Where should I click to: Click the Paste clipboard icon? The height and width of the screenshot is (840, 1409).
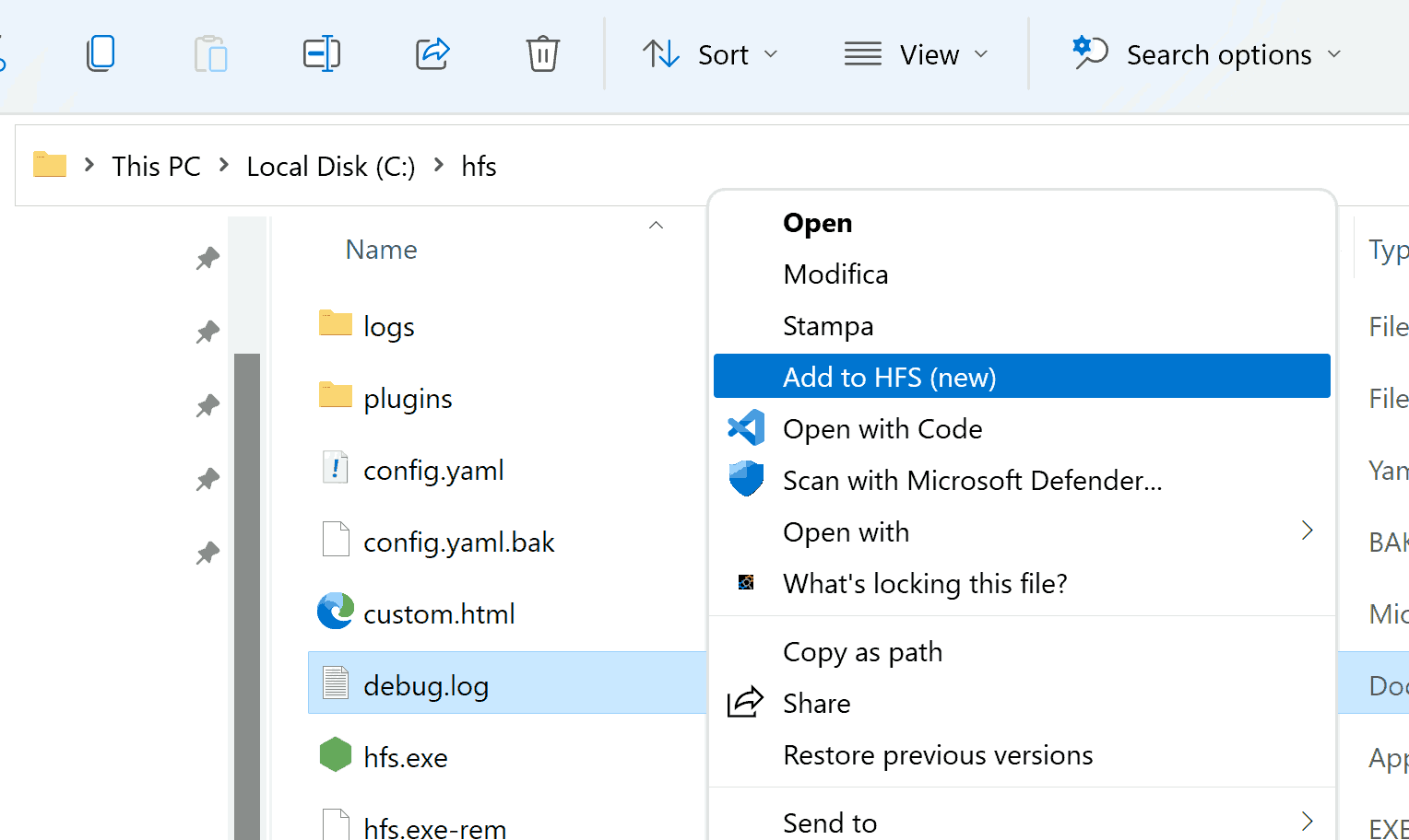[x=211, y=53]
